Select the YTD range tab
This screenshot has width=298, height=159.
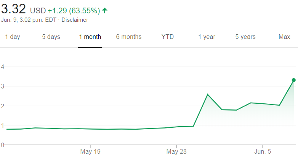coord(168,37)
